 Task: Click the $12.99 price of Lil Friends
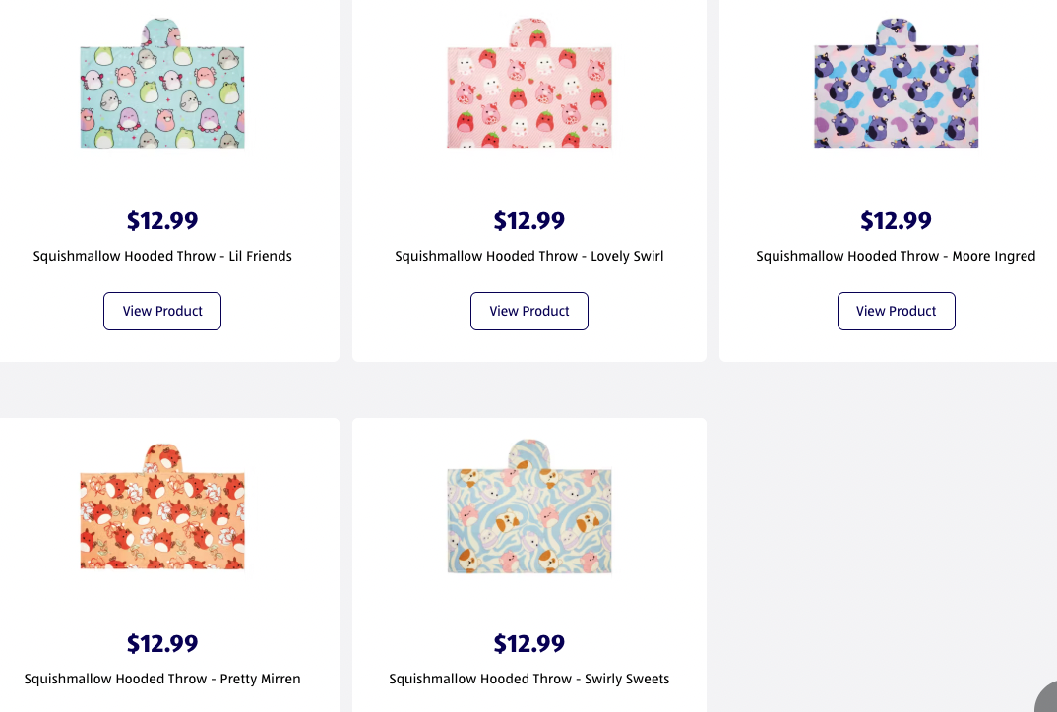[x=162, y=220]
